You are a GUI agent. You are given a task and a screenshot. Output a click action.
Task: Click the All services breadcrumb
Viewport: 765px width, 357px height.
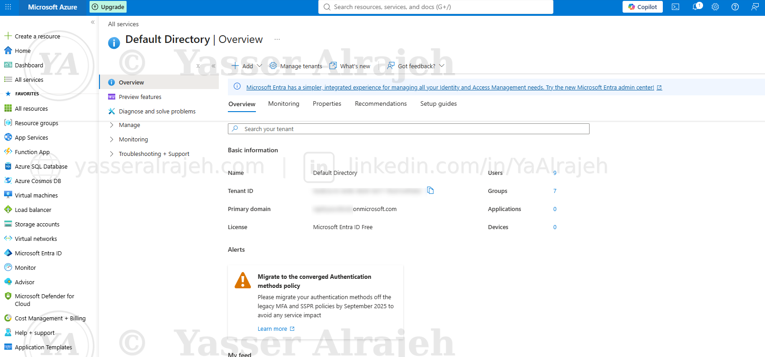tap(123, 24)
